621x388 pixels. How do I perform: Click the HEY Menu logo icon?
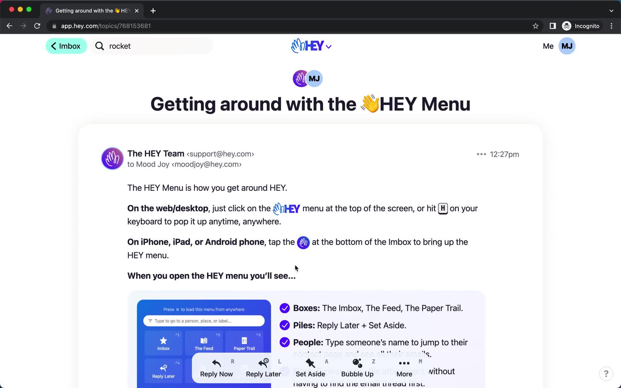(311, 46)
